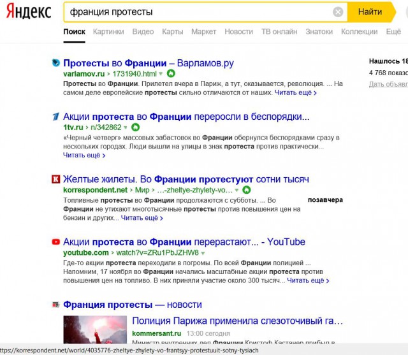Open the Yandex logo homepage link

coord(29,11)
